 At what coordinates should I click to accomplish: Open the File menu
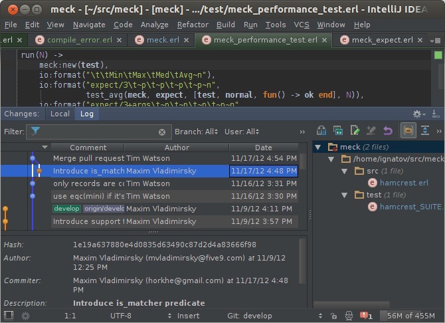point(11,25)
